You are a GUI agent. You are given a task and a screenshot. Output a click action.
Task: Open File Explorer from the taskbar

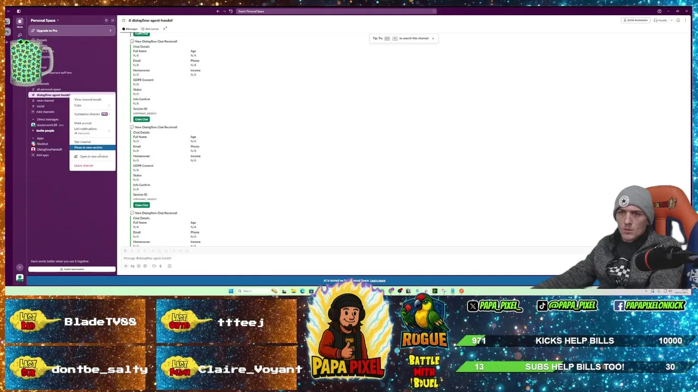coord(293,291)
